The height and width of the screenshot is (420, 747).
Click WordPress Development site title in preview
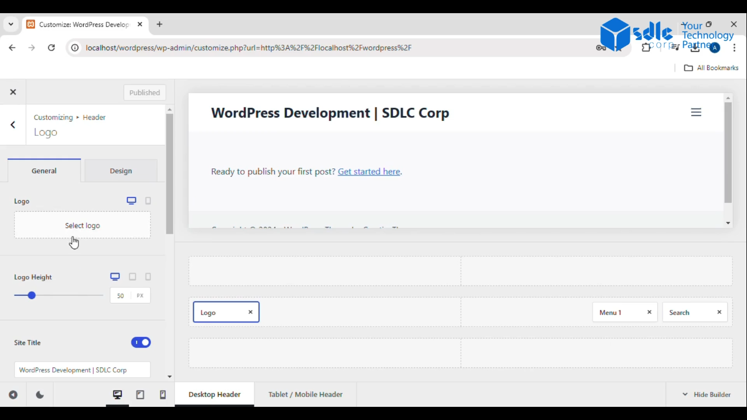pos(330,113)
